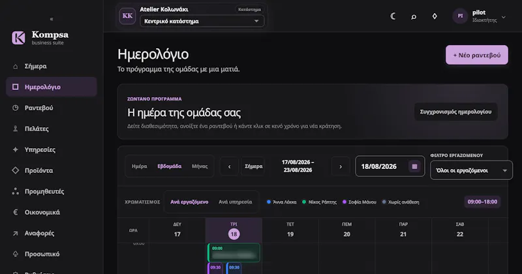Click the diamond icon beside Προϊόντα
The height and width of the screenshot is (274, 522).
[15, 170]
